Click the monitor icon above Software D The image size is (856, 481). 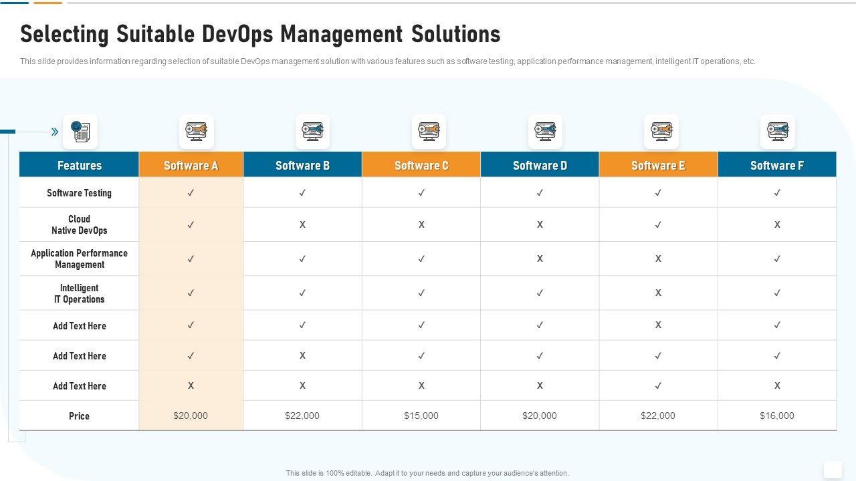(545, 132)
